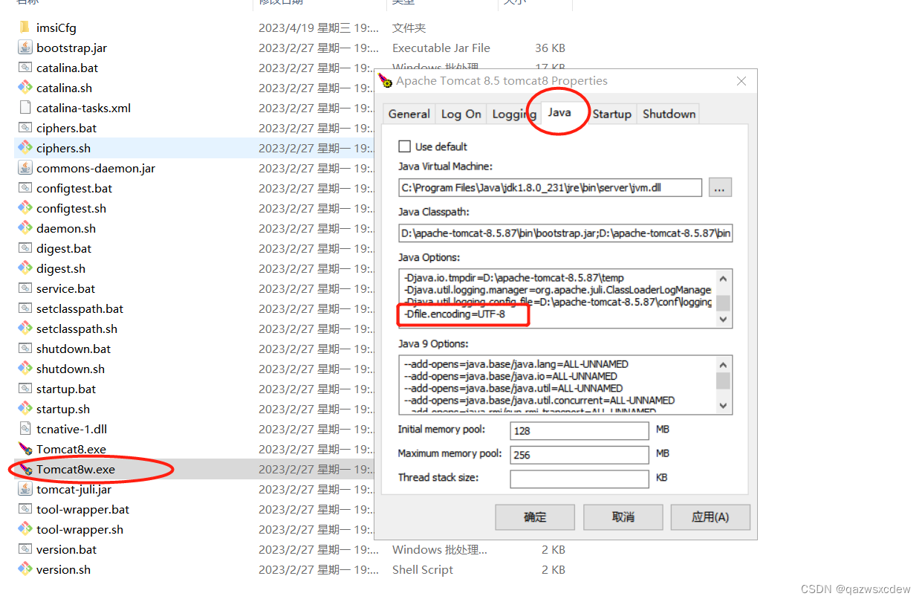Select the Java tab
The height and width of the screenshot is (602, 922).
(559, 112)
